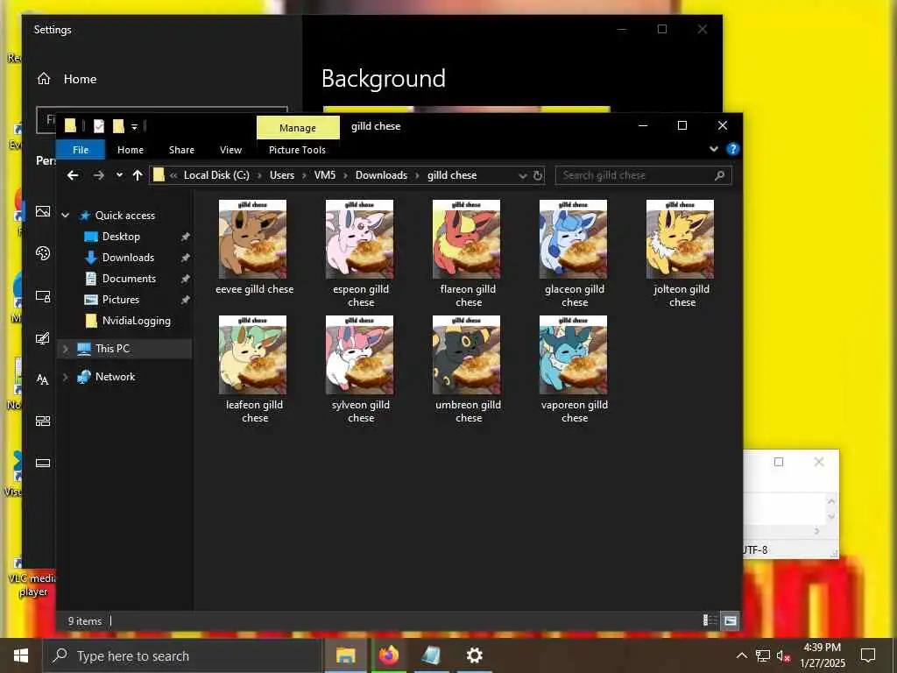Switch to details view layout icon

click(710, 620)
